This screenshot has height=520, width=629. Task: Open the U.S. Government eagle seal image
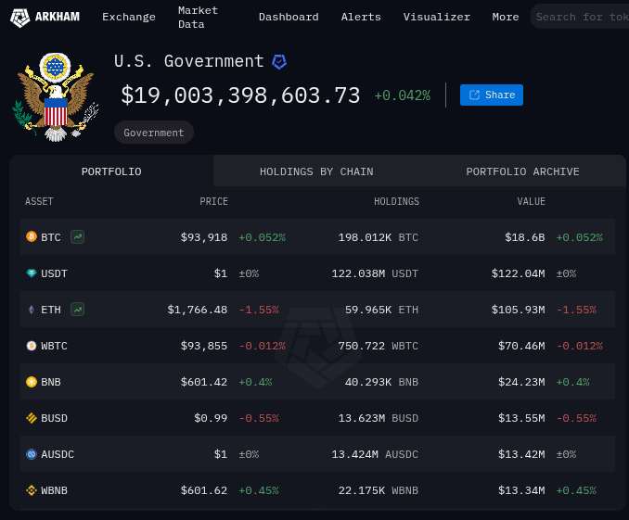[56, 96]
